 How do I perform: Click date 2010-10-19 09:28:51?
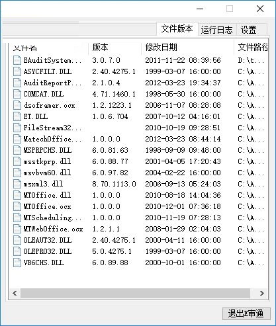(x=183, y=128)
